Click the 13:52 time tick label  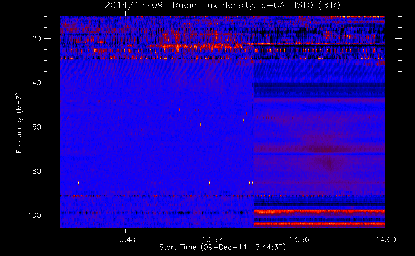pos(212,240)
